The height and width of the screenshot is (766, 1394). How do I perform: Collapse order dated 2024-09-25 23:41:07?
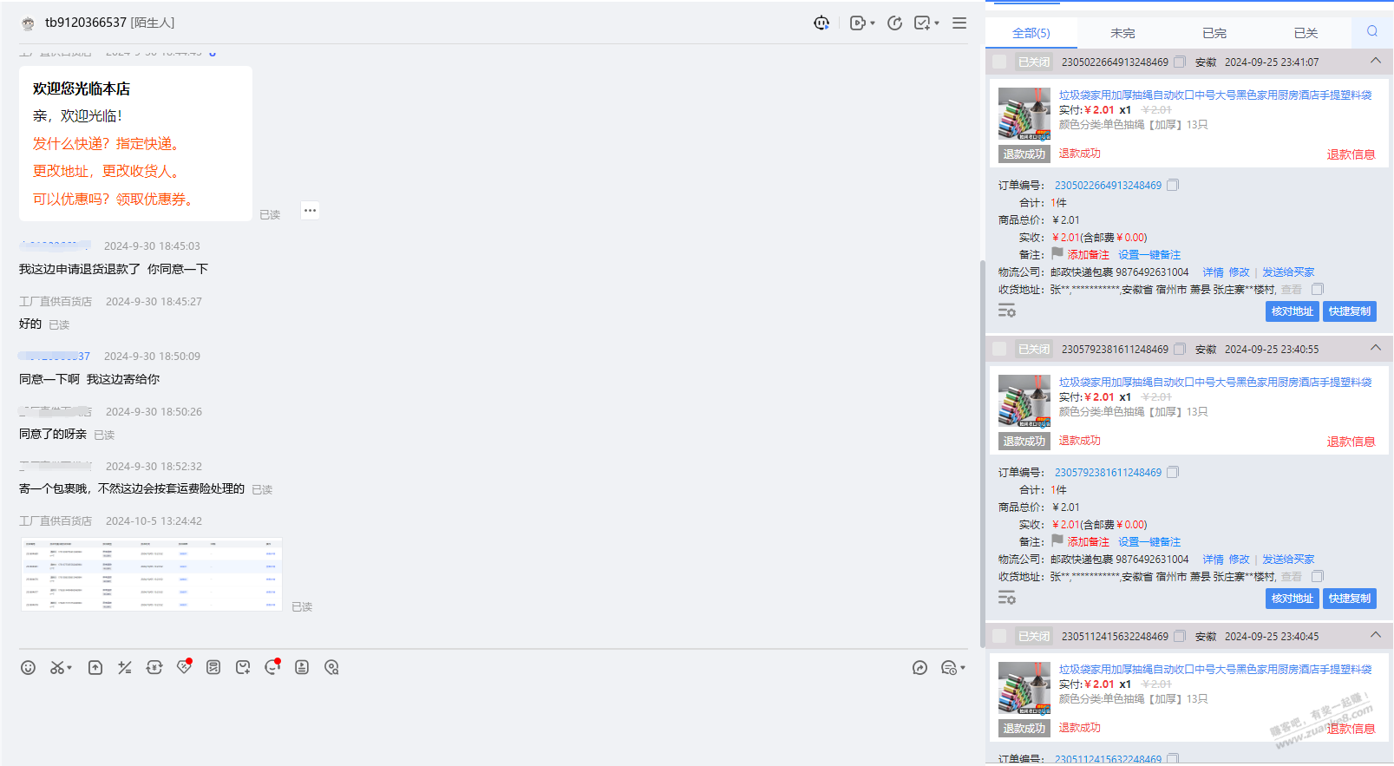point(1376,61)
